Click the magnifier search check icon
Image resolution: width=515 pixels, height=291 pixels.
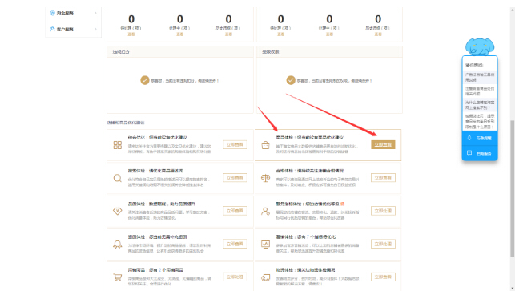coord(117,178)
